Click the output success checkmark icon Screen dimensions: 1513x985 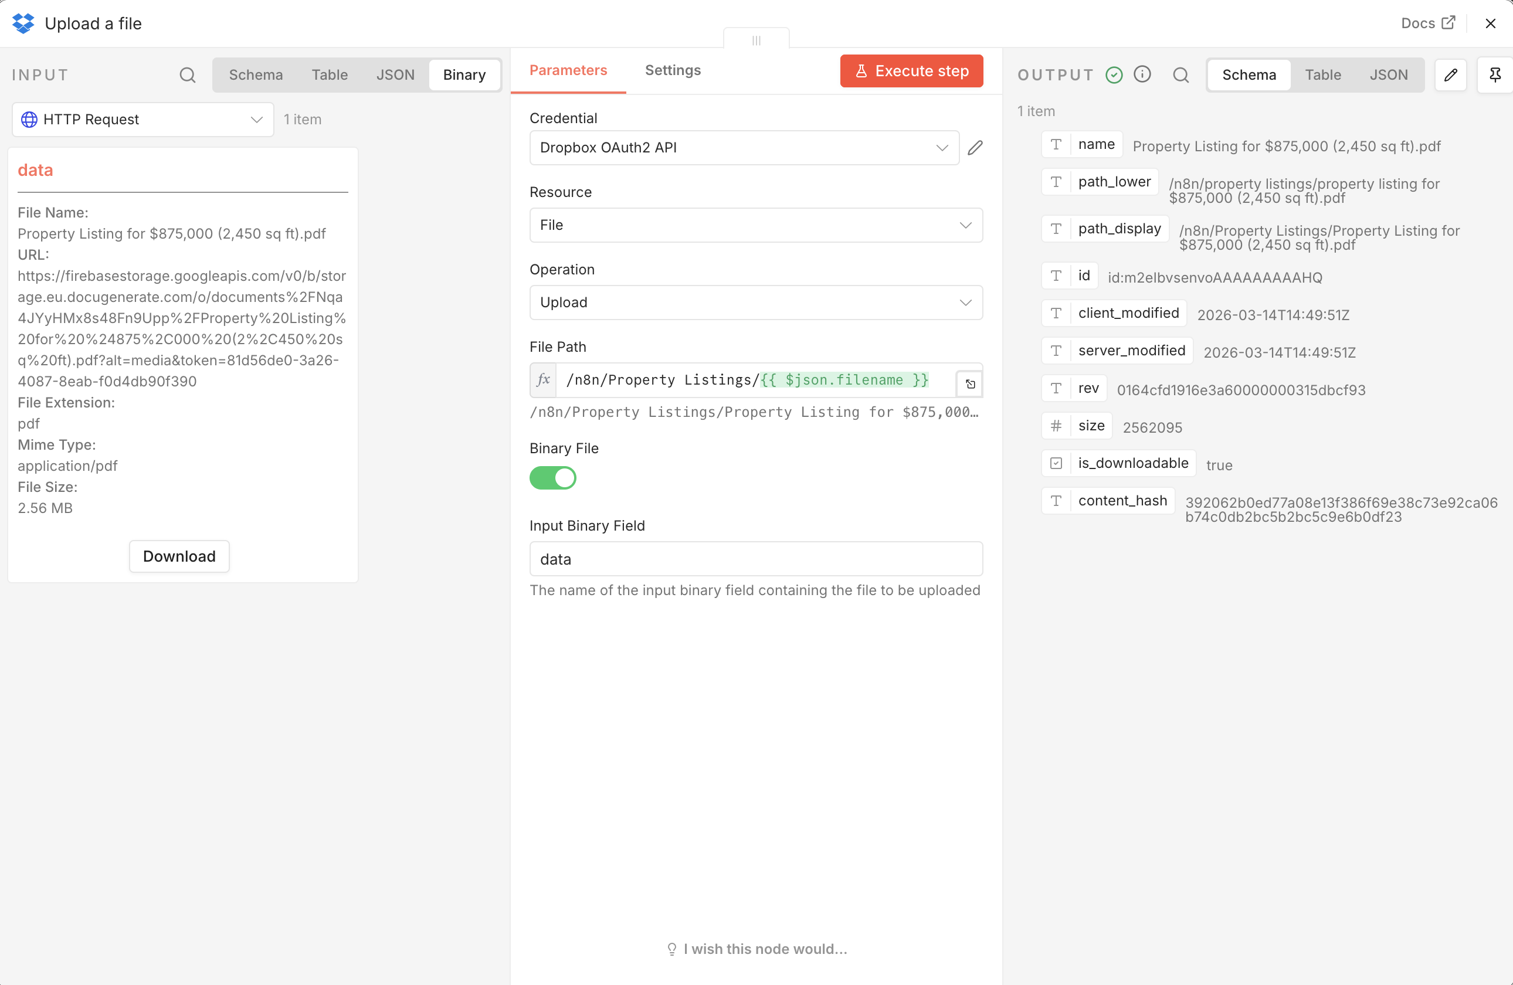pyautogui.click(x=1114, y=74)
